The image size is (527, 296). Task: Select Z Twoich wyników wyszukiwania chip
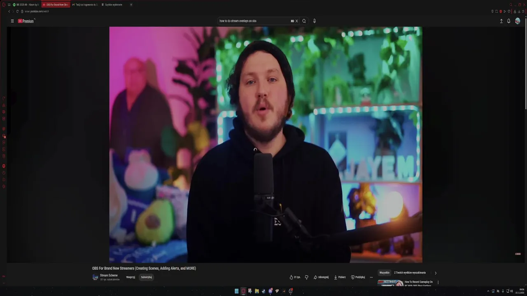coord(410,273)
